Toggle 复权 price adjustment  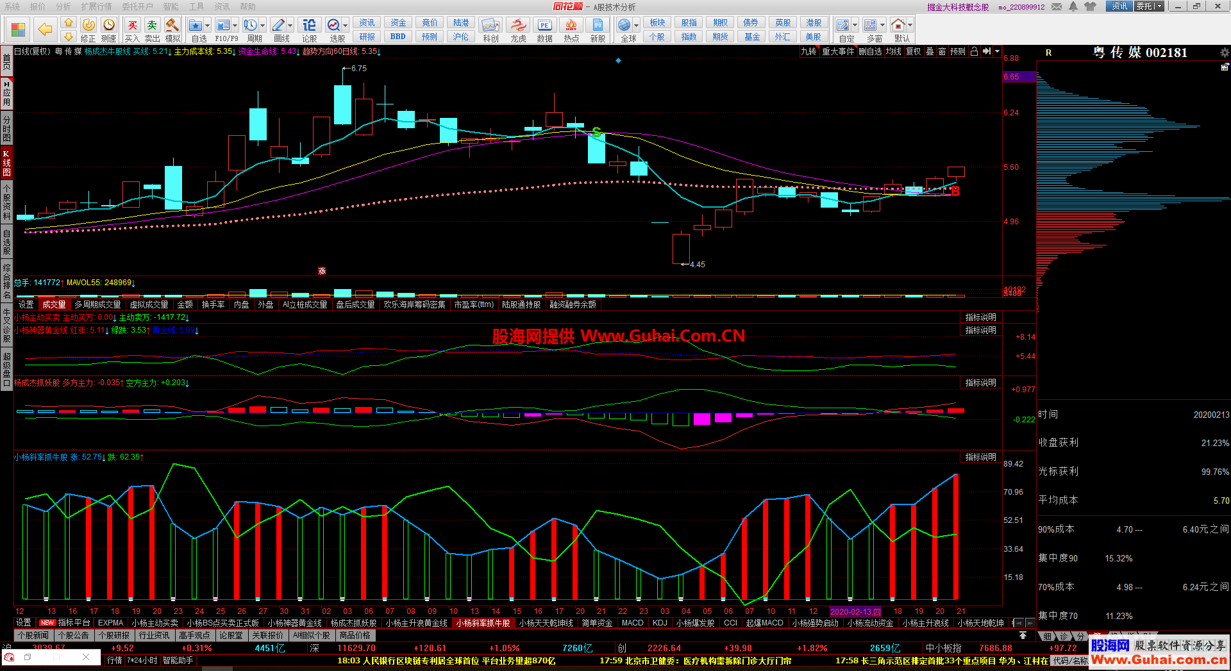pyautogui.click(x=913, y=51)
